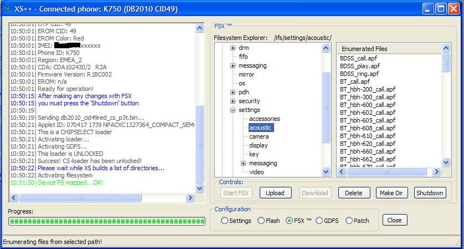Image resolution: width=464 pixels, height=249 pixels.
Task: Select the fifo folder in tree
Action: tap(243, 57)
